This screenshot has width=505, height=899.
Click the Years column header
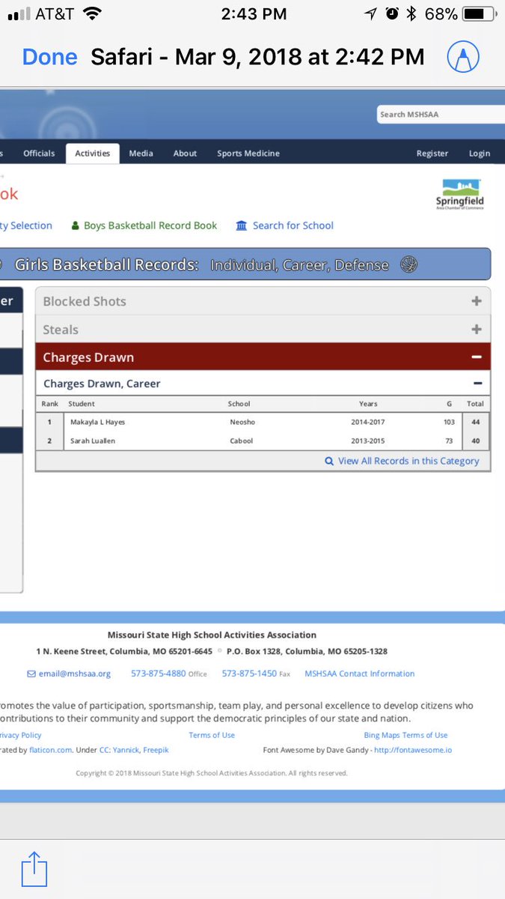coord(368,404)
